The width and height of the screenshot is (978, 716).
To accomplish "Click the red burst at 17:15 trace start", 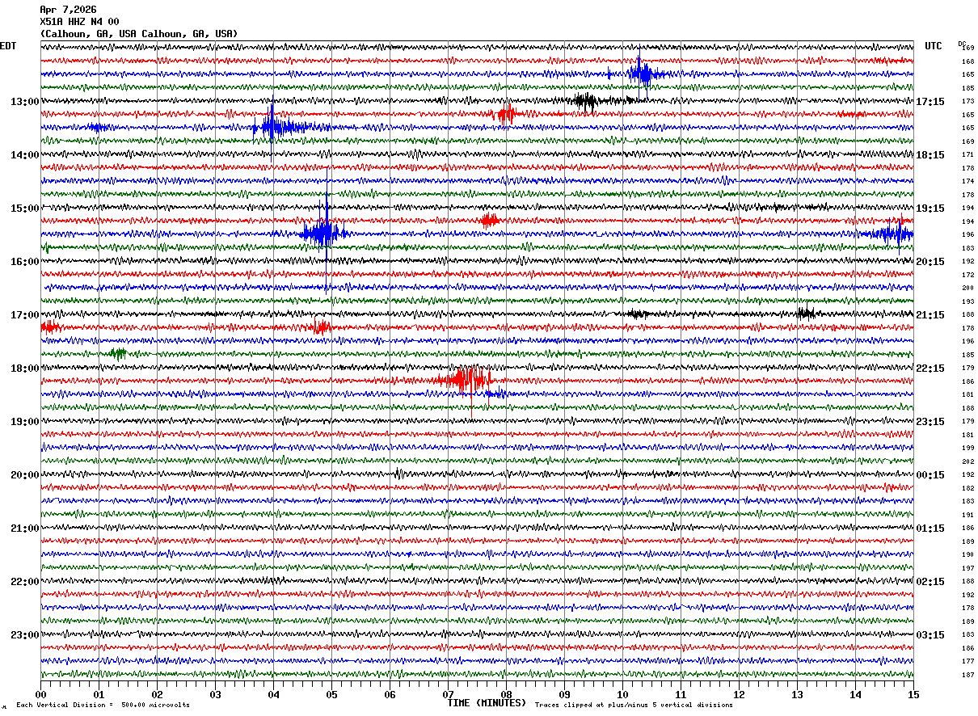I will (x=50, y=326).
